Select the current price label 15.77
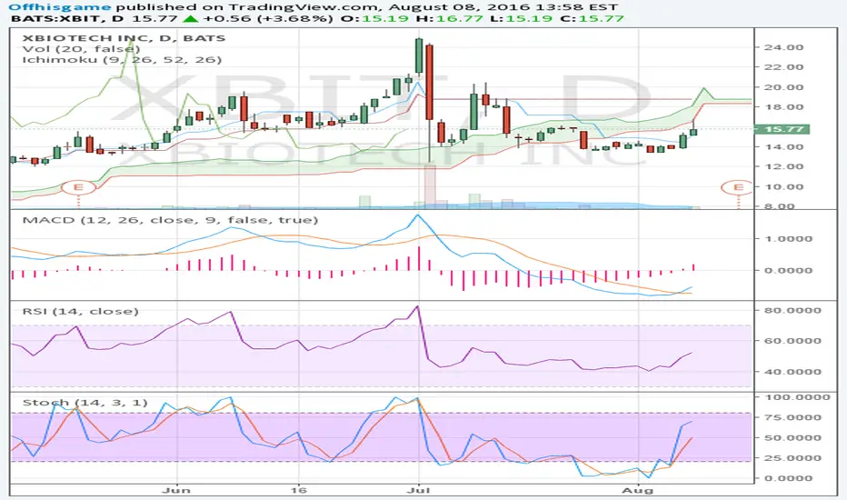This screenshot has height=500, width=847. point(783,129)
